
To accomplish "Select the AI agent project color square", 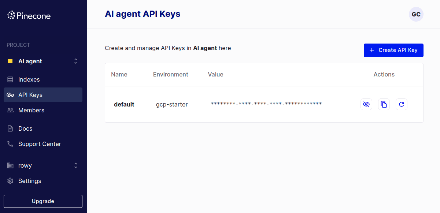I will [11, 61].
